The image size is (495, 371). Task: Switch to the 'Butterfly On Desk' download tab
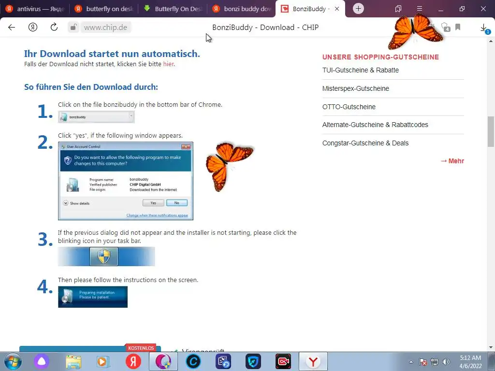[x=173, y=9]
